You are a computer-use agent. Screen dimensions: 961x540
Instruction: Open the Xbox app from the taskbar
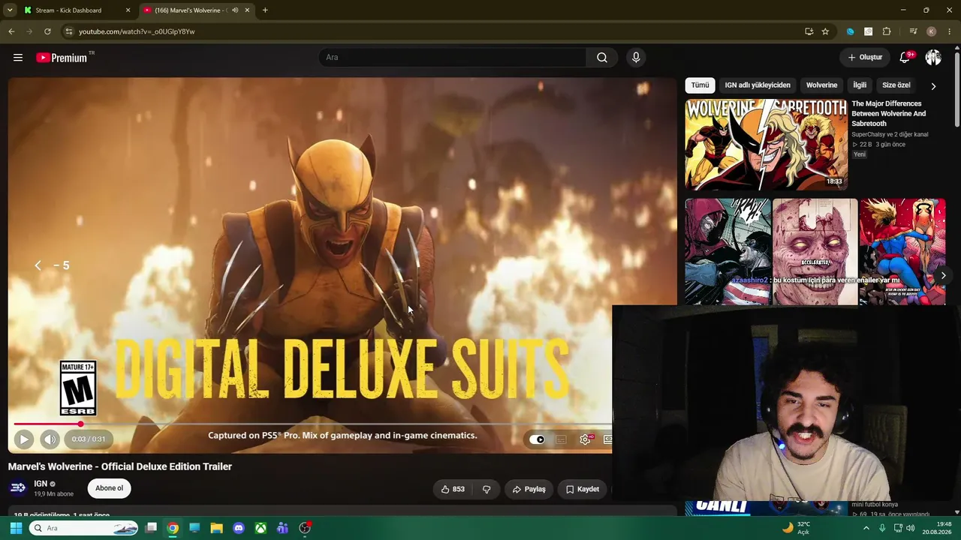click(261, 528)
